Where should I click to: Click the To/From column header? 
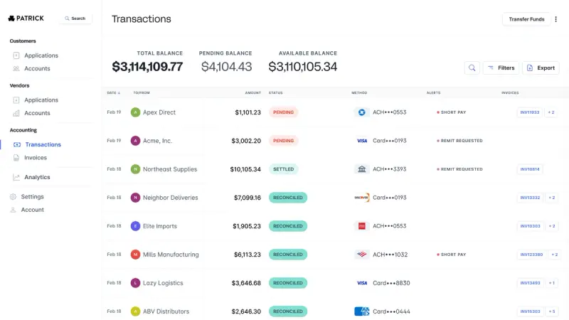141,92
